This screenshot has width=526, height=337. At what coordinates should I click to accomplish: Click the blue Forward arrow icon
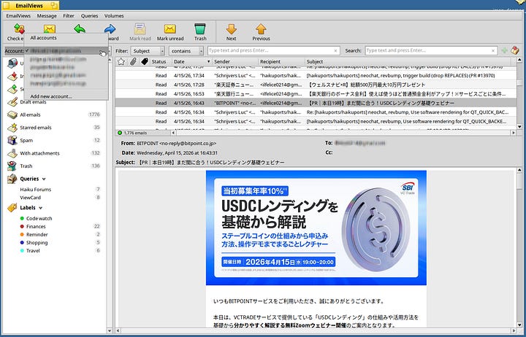click(110, 28)
